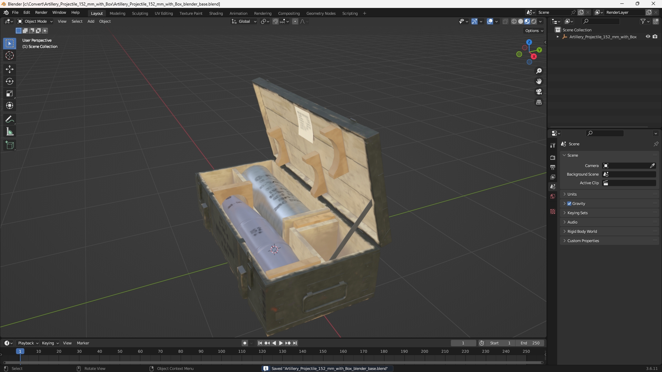Toggle snapping magnet in header
This screenshot has height=372, width=662.
(275, 21)
